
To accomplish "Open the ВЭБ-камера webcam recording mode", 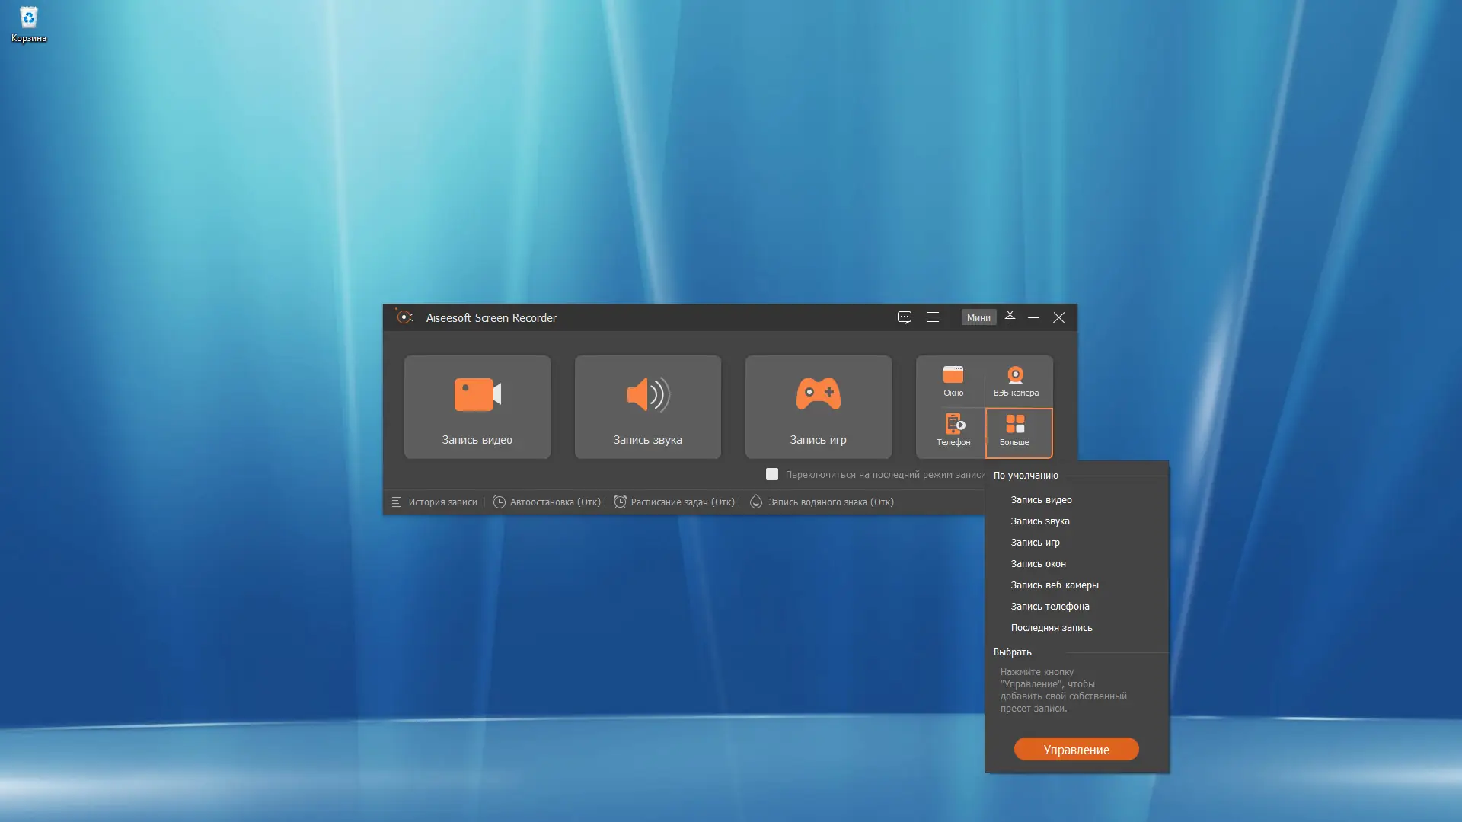I will (1016, 381).
